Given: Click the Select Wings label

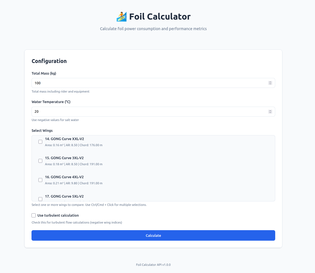Looking at the screenshot, I should click(42, 130).
